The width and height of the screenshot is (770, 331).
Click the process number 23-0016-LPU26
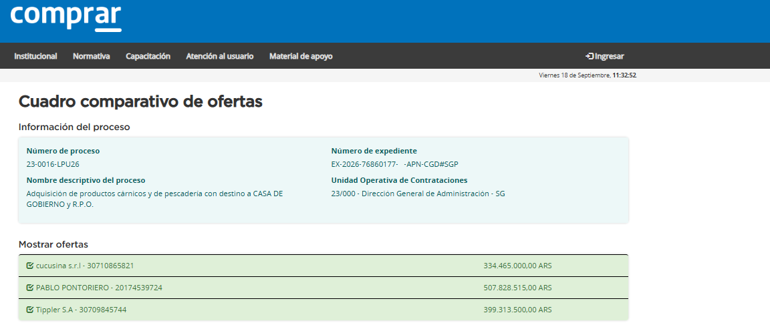pyautogui.click(x=53, y=164)
